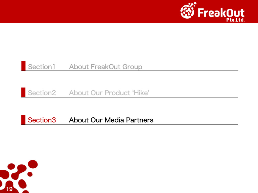The width and height of the screenshot is (258, 193).
Task: Select the Section1 label
Action: [x=42, y=67]
